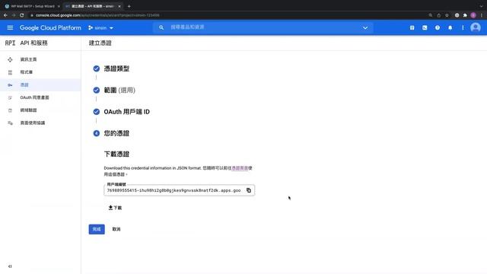Click the OAuth consent sidebar icon
This screenshot has width=487, height=274.
[x=10, y=97]
